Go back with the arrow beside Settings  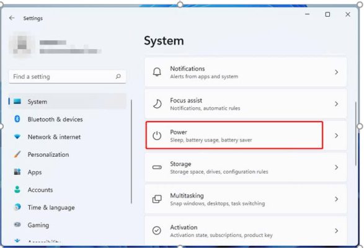[12, 18]
